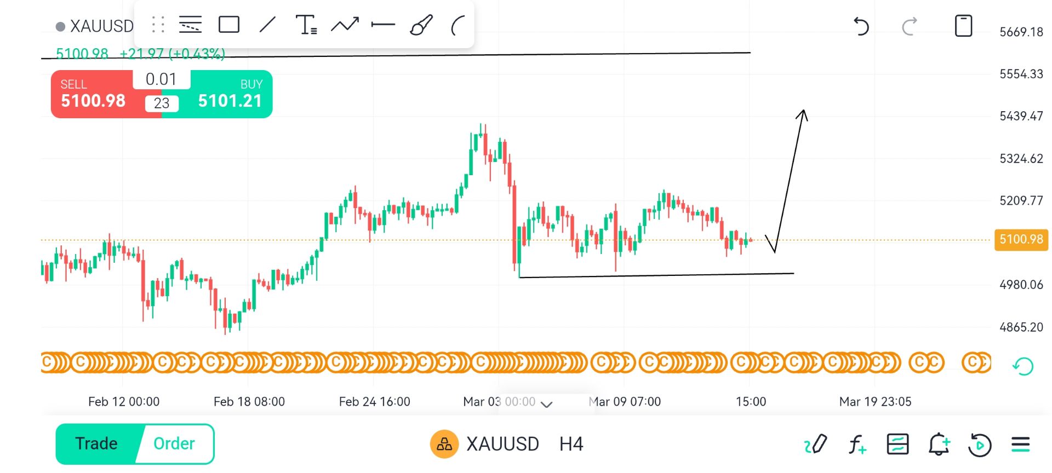Pick the zigzag arrow path tool
The height and width of the screenshot is (473, 1052).
[x=345, y=25]
